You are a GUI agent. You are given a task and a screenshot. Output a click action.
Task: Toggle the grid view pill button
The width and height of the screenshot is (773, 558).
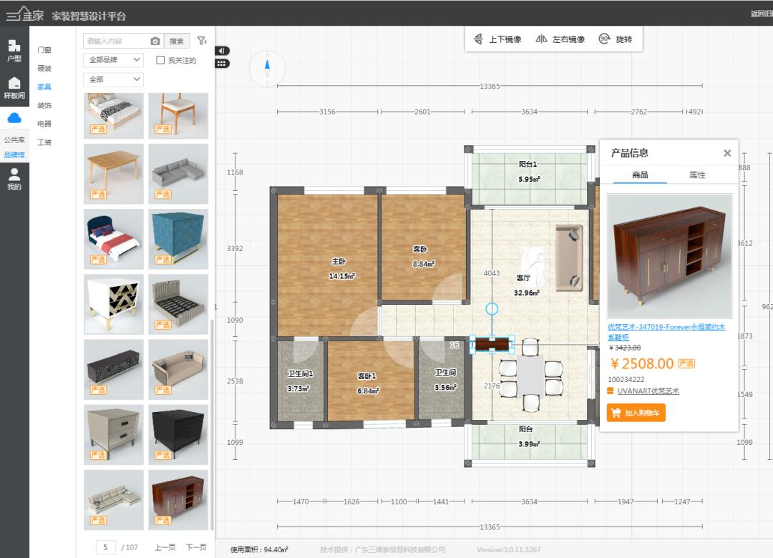(x=222, y=63)
